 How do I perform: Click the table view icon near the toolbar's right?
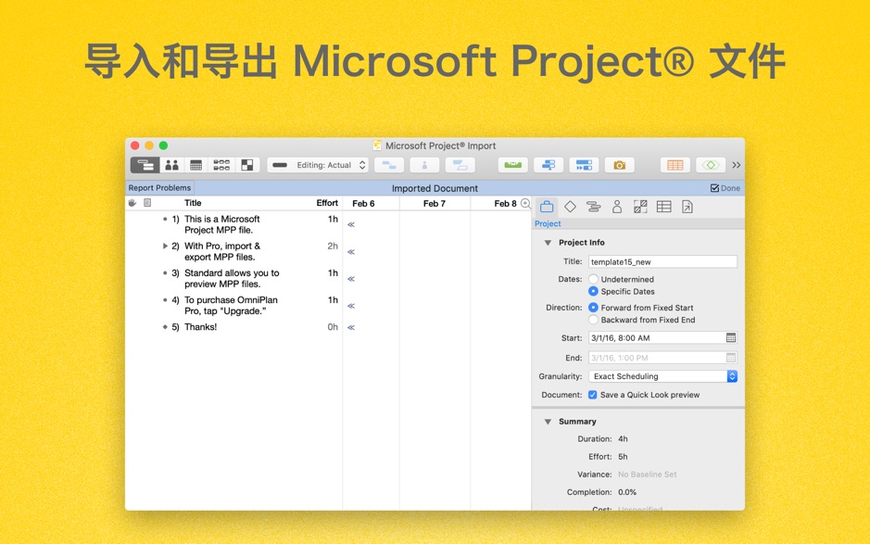tap(674, 164)
